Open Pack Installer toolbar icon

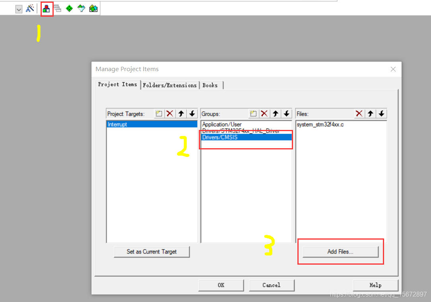(x=93, y=8)
